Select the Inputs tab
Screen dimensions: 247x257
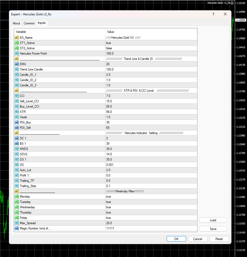tap(42, 23)
